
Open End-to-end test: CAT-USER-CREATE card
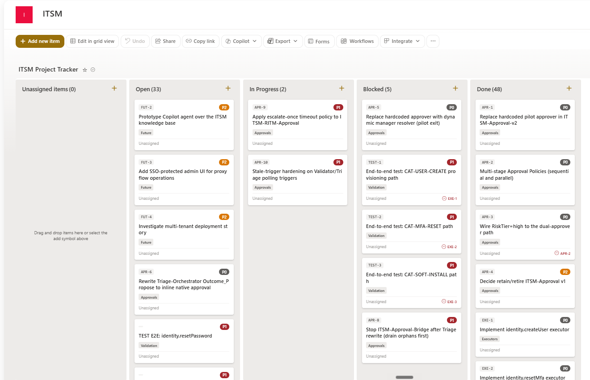tap(411, 180)
